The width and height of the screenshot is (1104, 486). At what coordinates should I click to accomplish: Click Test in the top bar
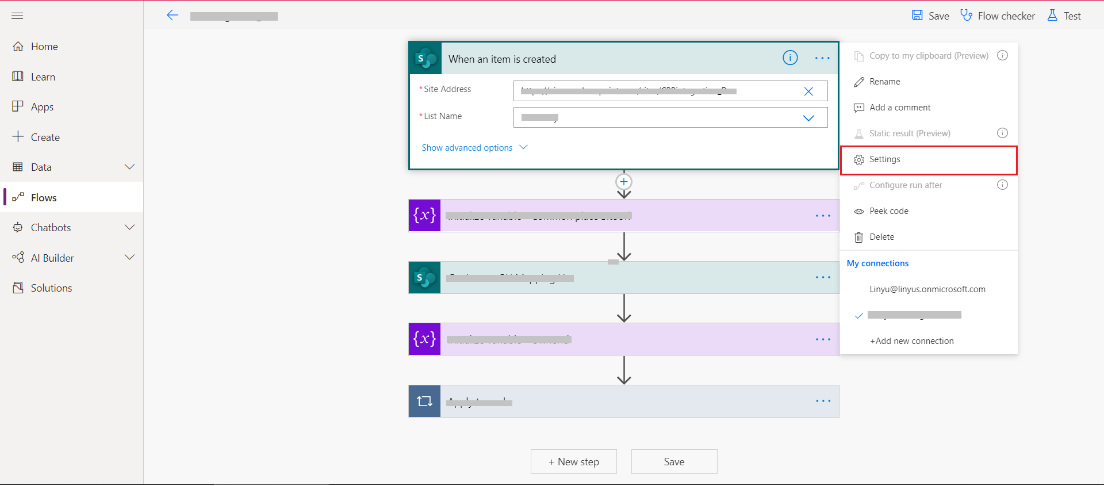pyautogui.click(x=1064, y=16)
